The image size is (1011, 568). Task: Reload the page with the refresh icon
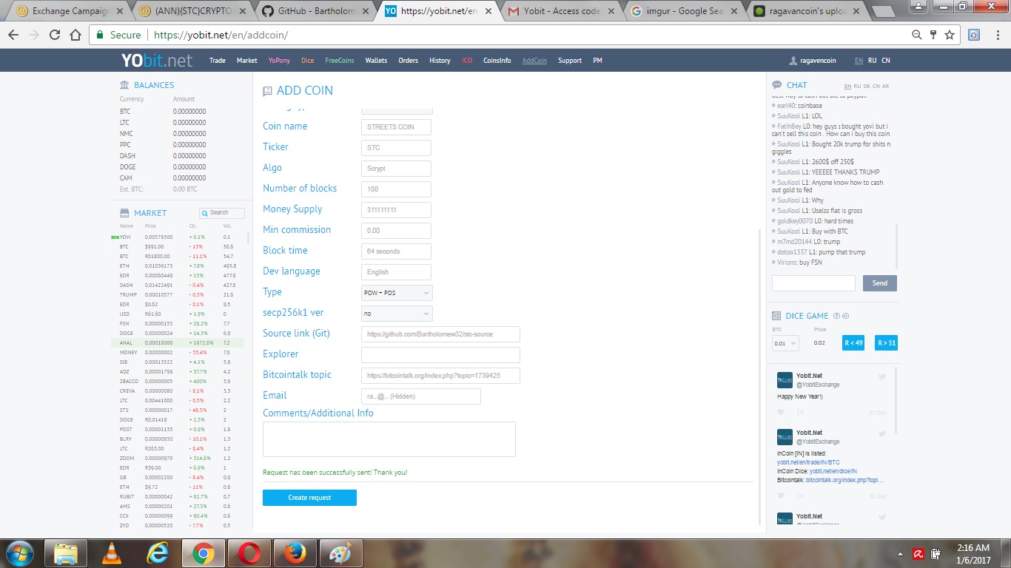[55, 35]
